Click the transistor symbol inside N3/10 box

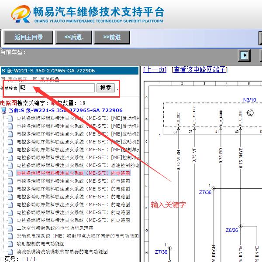pos(250,113)
